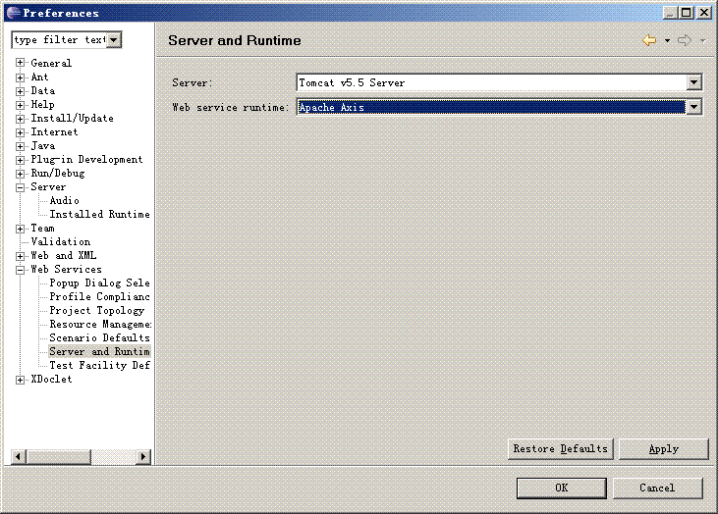Expand the Plug-in Development node
Screen dimensions: 718x514
(x=20, y=160)
